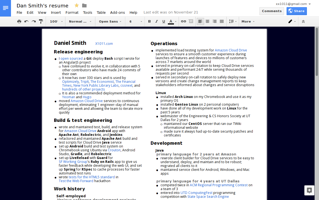Align text left
The height and width of the screenshot is (200, 319).
tap(200, 21)
